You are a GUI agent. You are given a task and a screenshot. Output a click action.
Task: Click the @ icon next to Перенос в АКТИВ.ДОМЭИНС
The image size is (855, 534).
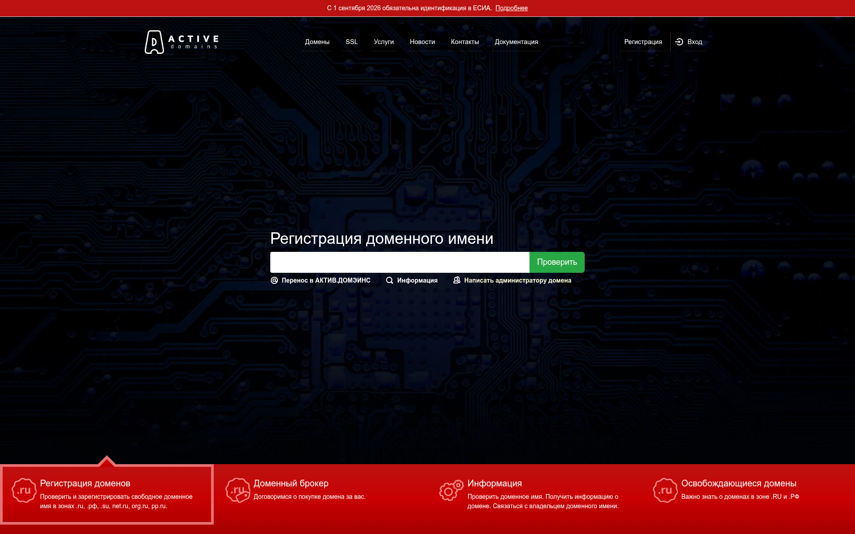[x=274, y=280]
